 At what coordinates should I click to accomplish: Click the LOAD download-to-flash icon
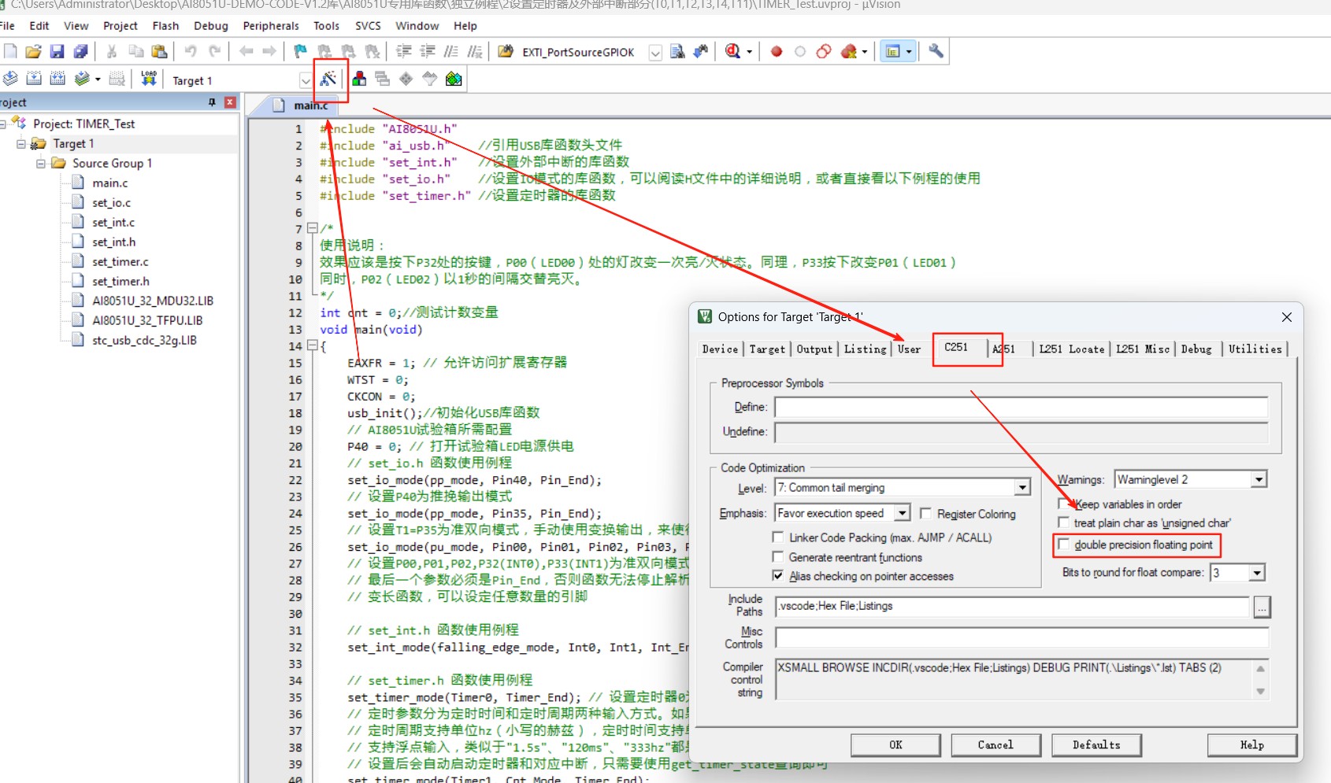[x=149, y=79]
